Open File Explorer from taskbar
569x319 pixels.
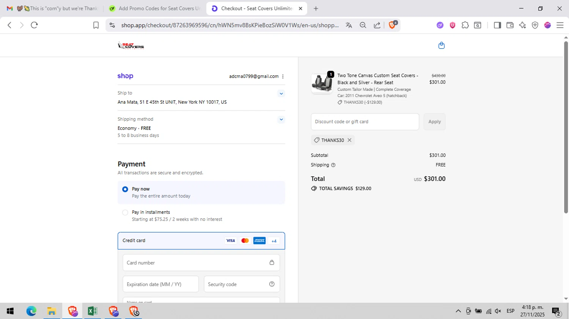point(52,311)
